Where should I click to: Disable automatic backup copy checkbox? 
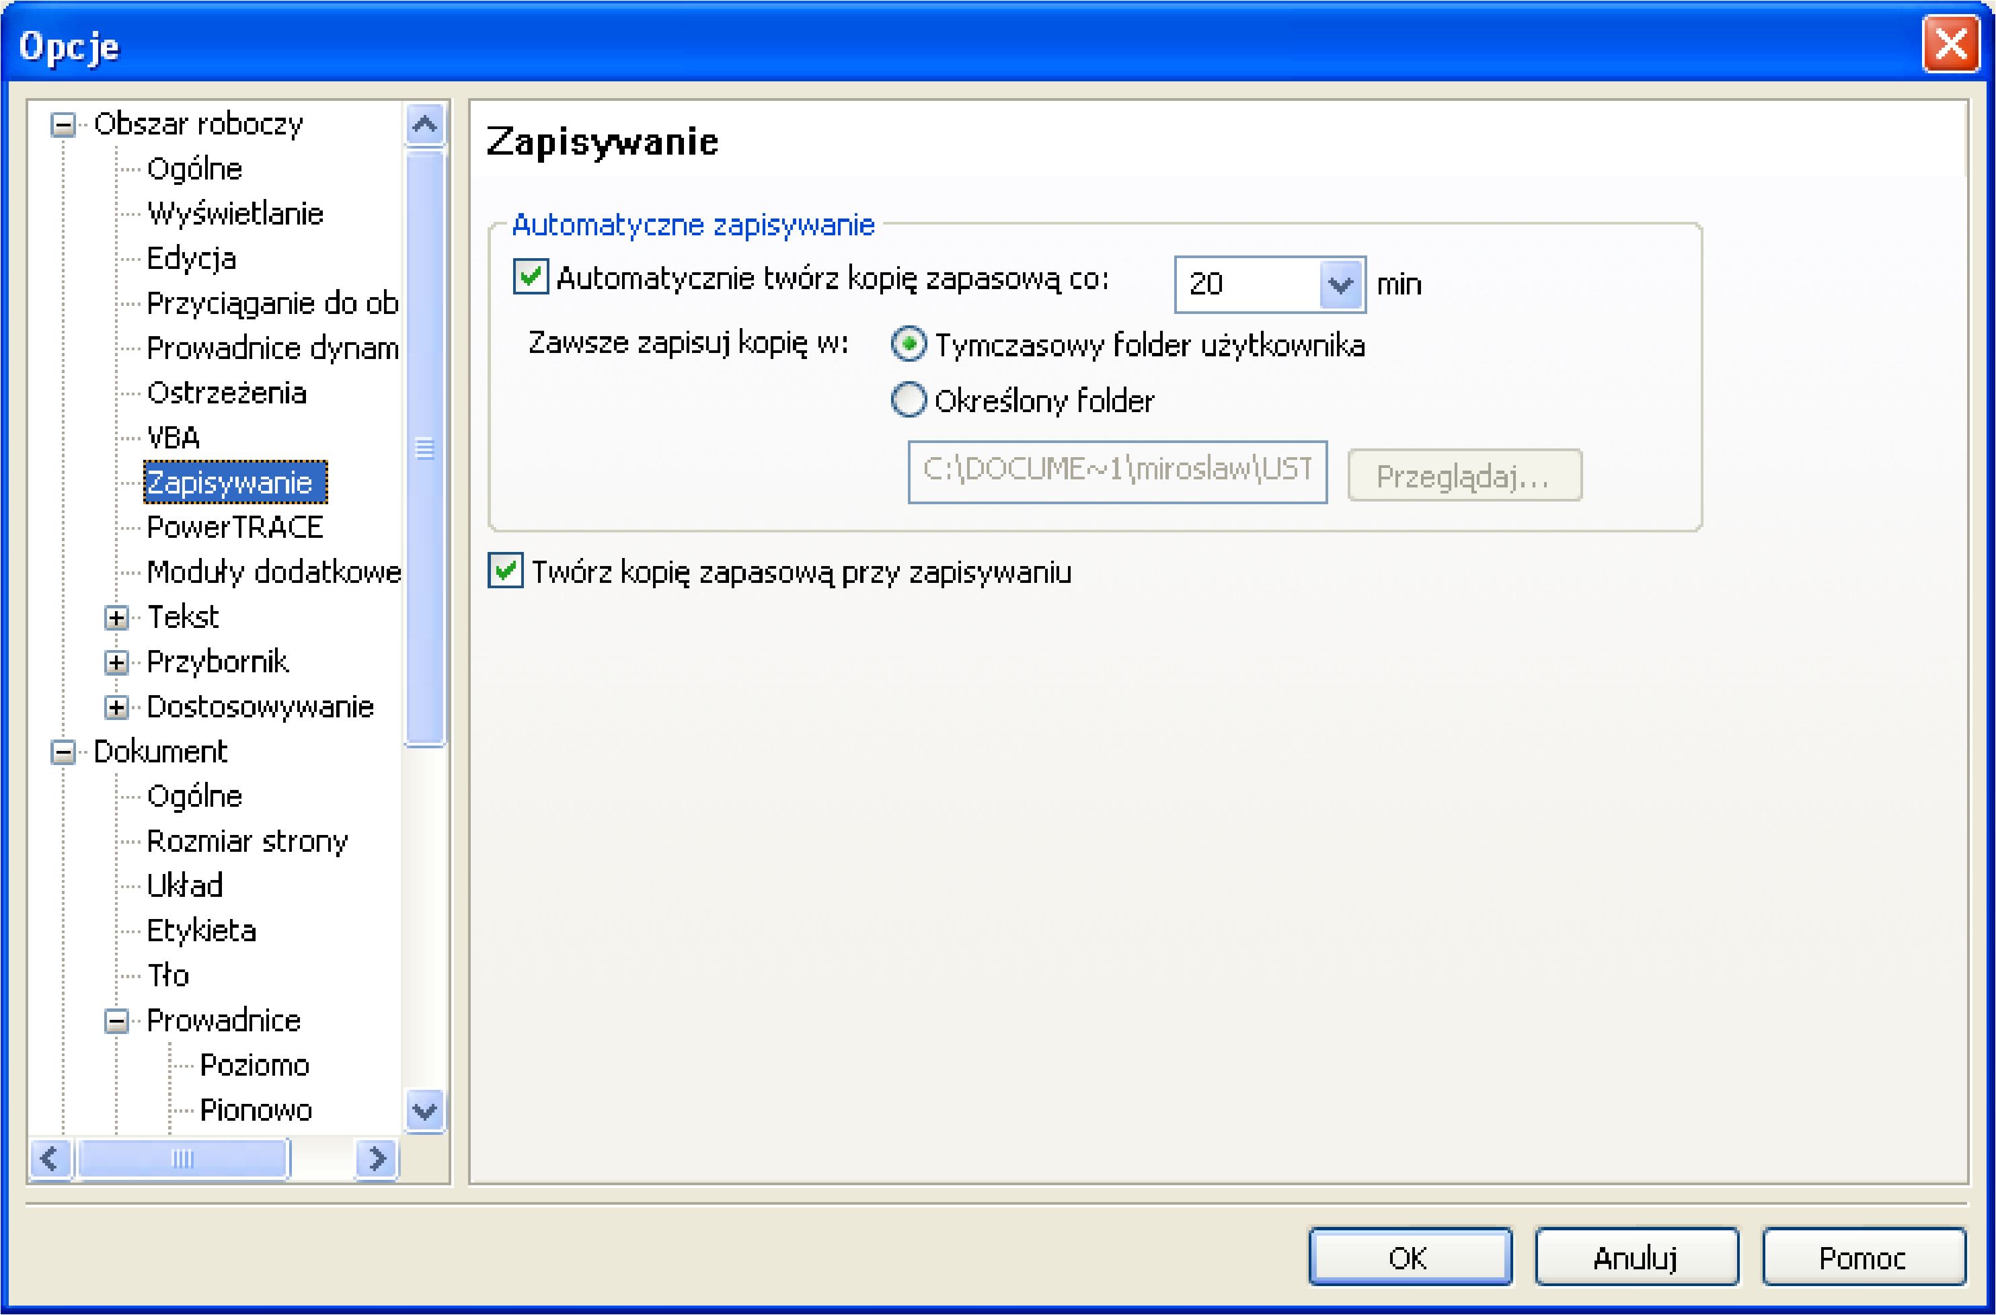click(531, 277)
